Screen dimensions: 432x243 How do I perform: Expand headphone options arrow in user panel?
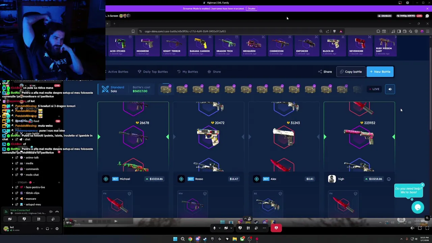coord(51,228)
